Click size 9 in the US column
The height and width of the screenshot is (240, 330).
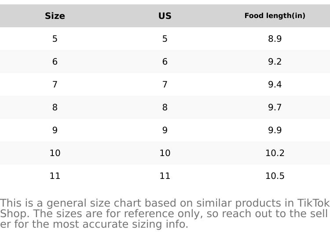click(165, 130)
